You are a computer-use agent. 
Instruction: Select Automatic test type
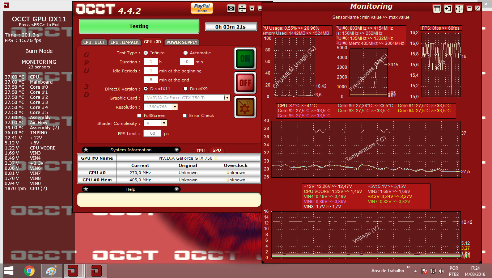pos(186,53)
